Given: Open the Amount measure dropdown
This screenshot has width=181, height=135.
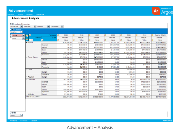Looking at the screenshot, I should (21, 115).
